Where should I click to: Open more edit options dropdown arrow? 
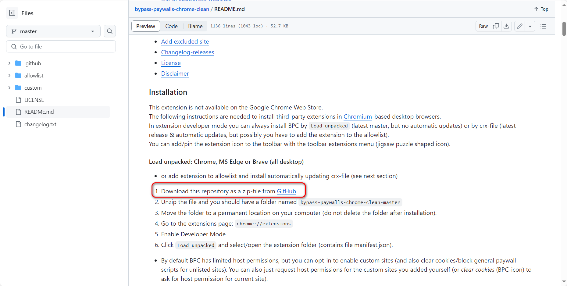coord(530,26)
